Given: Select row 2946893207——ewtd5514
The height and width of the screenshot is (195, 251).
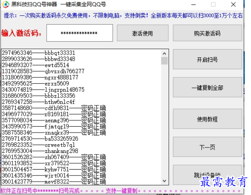Looking at the screenshot, I should 35,65.
